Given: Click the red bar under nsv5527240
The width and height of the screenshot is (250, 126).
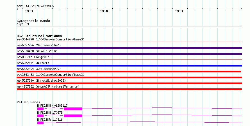Looking at the screenshot, I should pyautogui.click(x=129, y=83).
